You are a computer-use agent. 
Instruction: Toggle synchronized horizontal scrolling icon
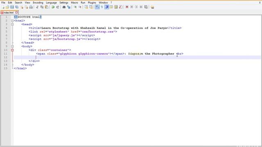91,7
